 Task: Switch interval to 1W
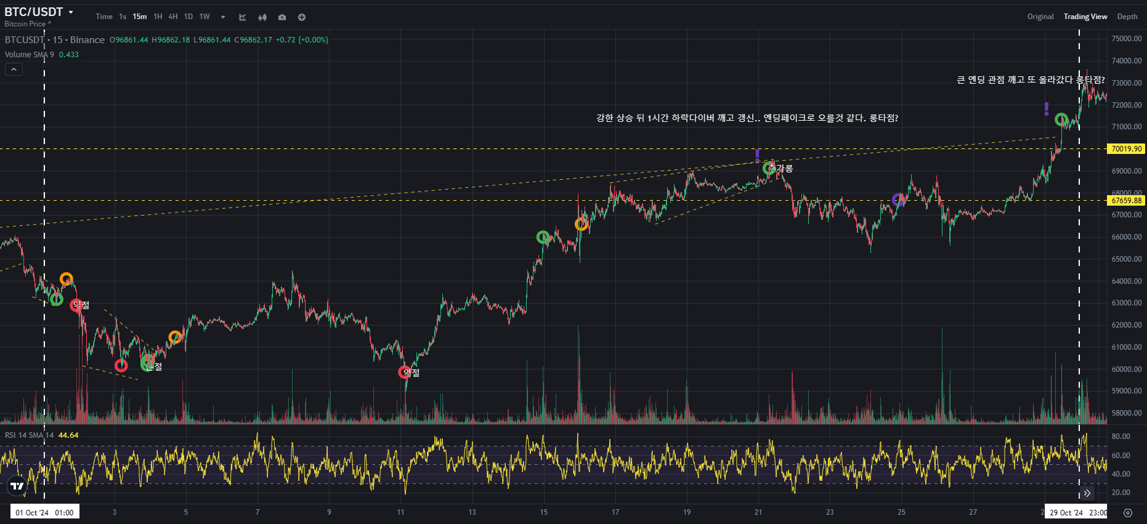(205, 17)
